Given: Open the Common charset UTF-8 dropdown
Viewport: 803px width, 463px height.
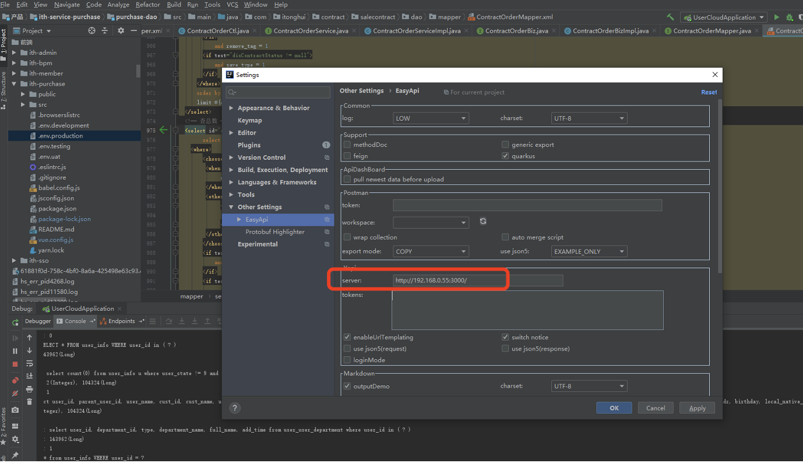Looking at the screenshot, I should (589, 118).
